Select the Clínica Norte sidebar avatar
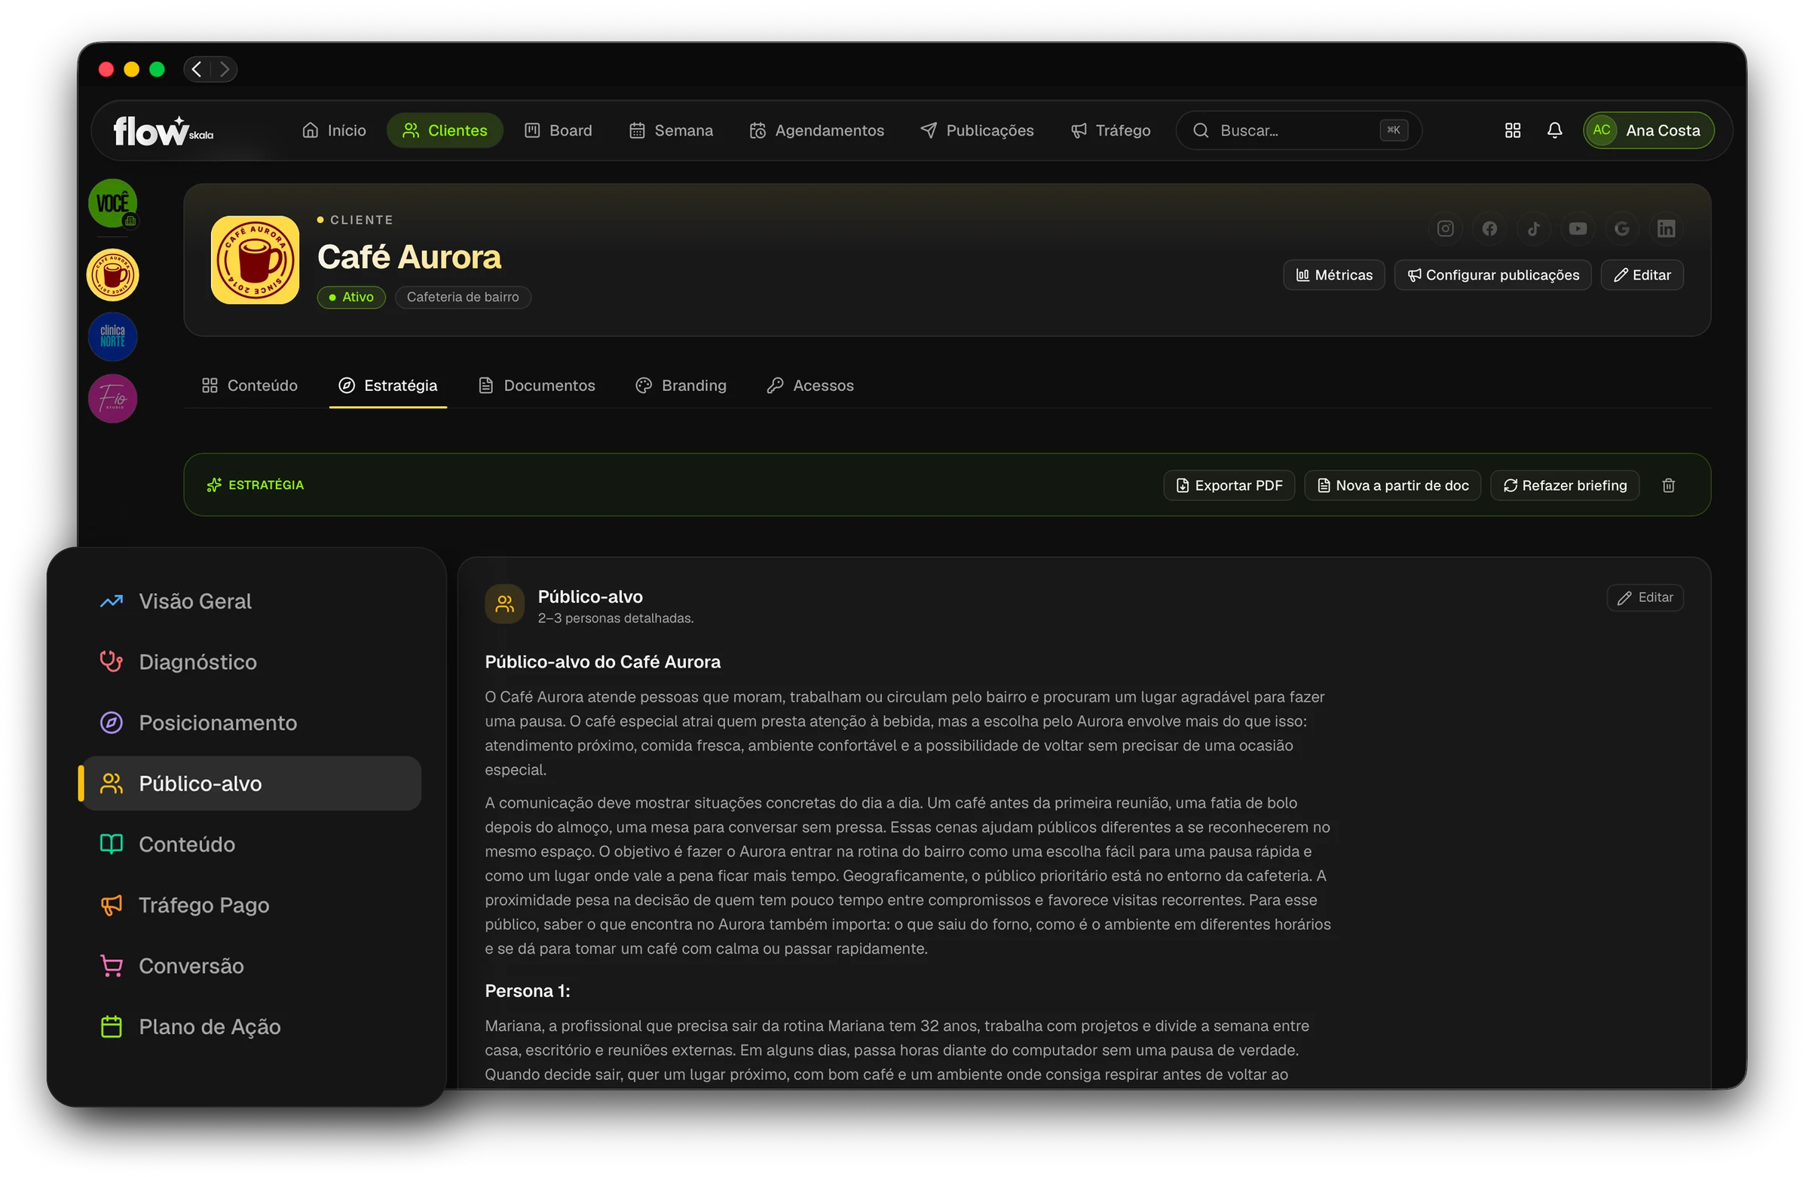Screen dimensions: 1809x1177 (112, 337)
